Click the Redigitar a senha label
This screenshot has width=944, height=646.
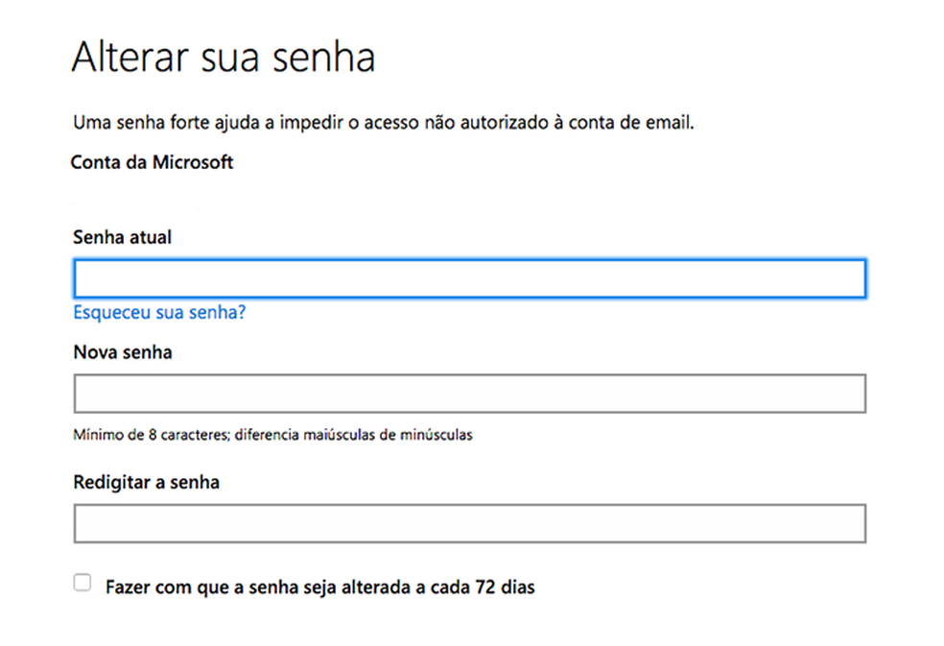click(146, 482)
